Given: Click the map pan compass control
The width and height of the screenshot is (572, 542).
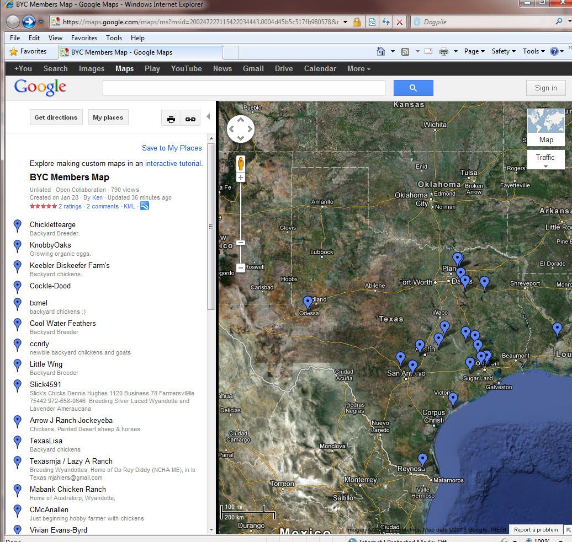Looking at the screenshot, I should 241,130.
